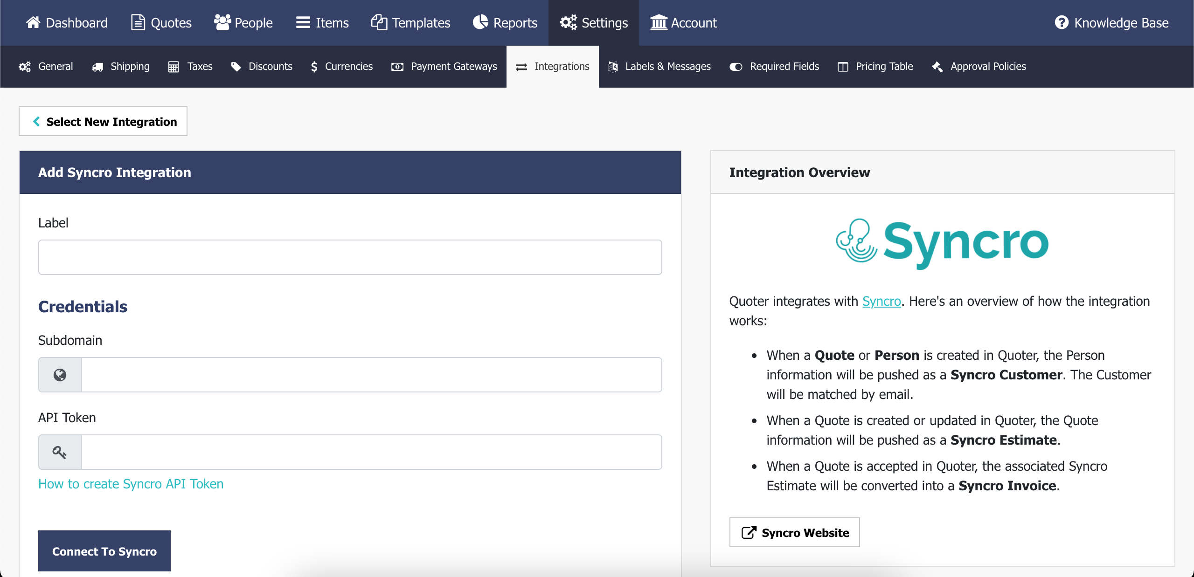The image size is (1194, 577).
Task: Click the Currencies dollar sign icon
Action: 314,67
